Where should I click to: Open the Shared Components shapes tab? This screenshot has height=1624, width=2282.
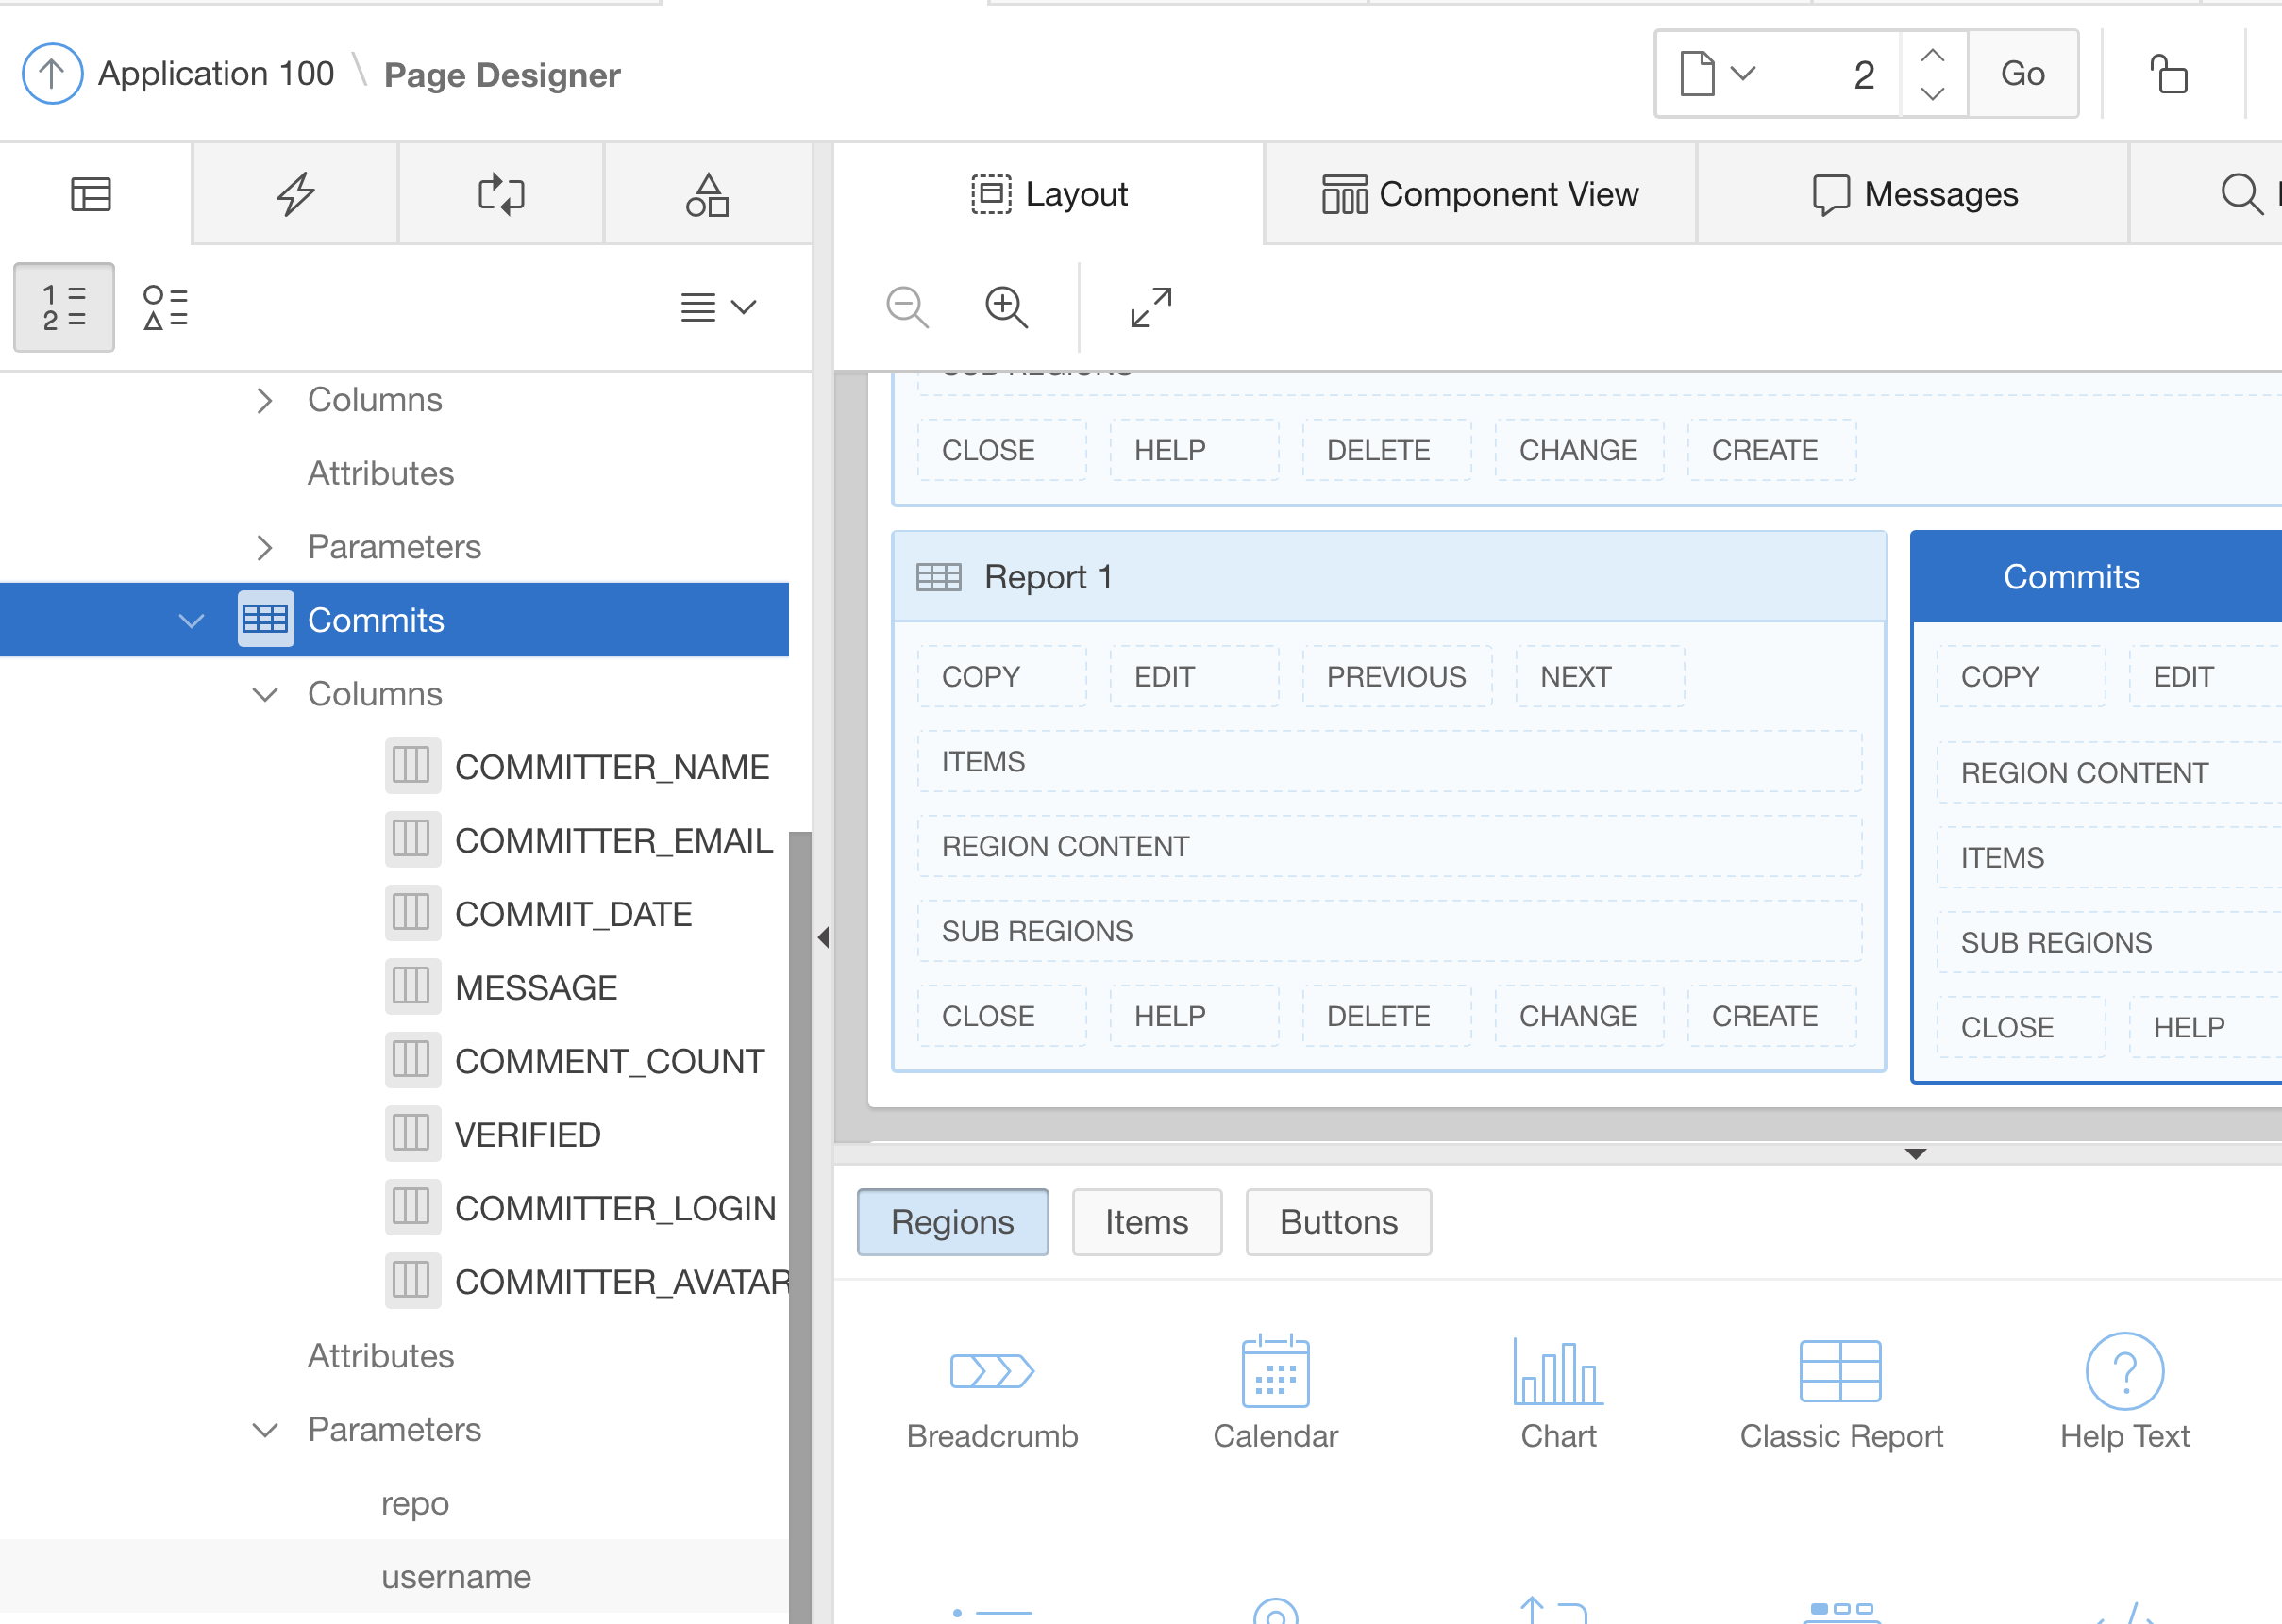[x=706, y=194]
